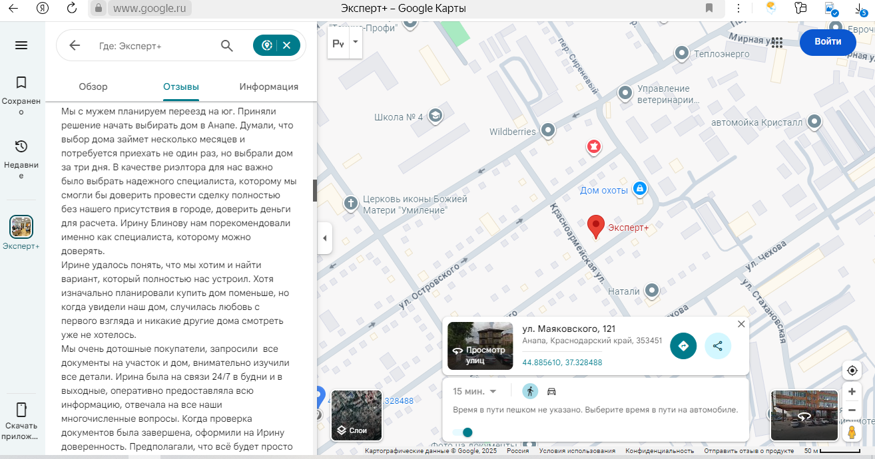Collapse the side panel with the arrow
Viewport: 875px width, 459px height.
pyautogui.click(x=325, y=238)
